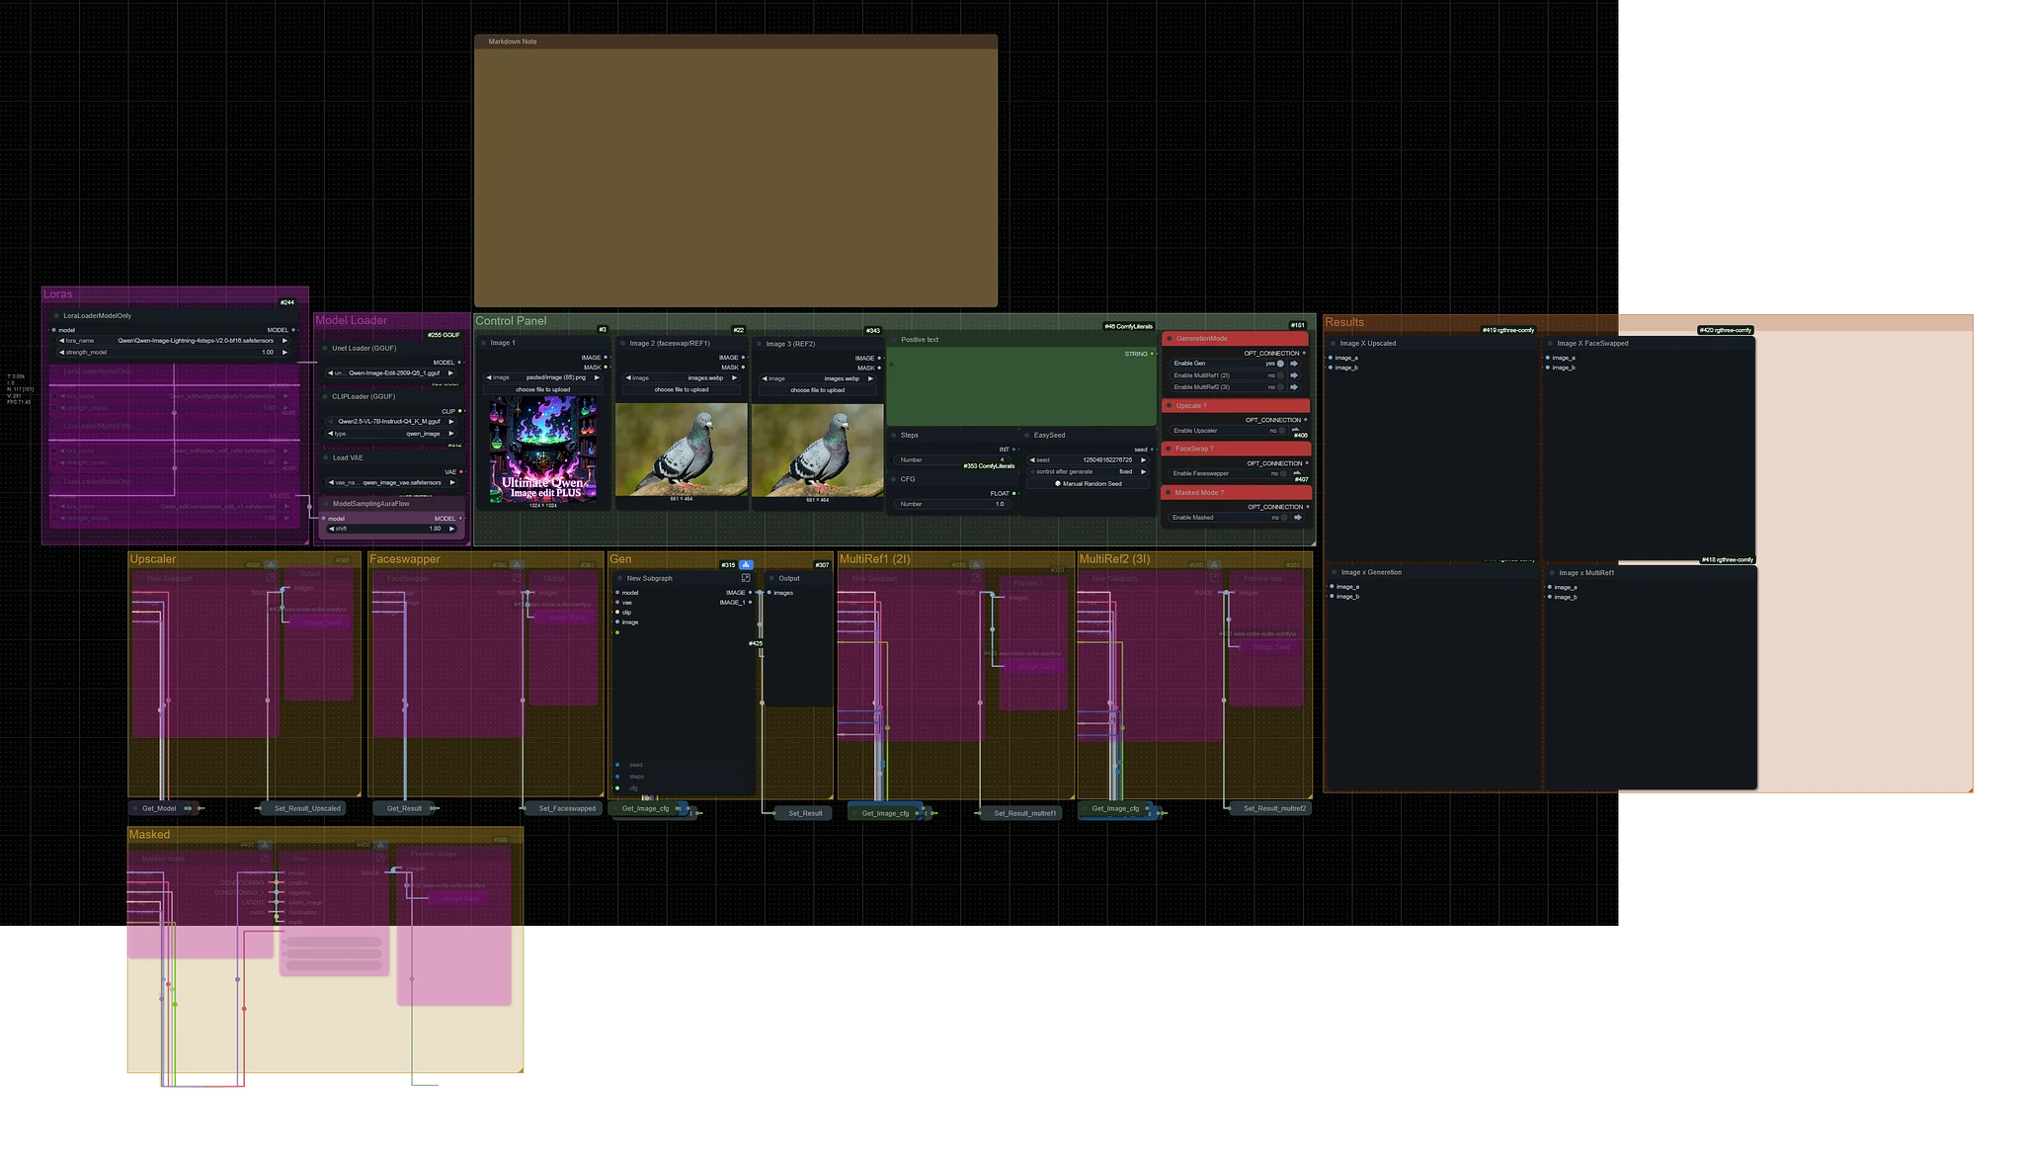The width and height of the screenshot is (2023, 1157).
Task: Collapse the EasySeed node dot
Action: tap(1027, 435)
